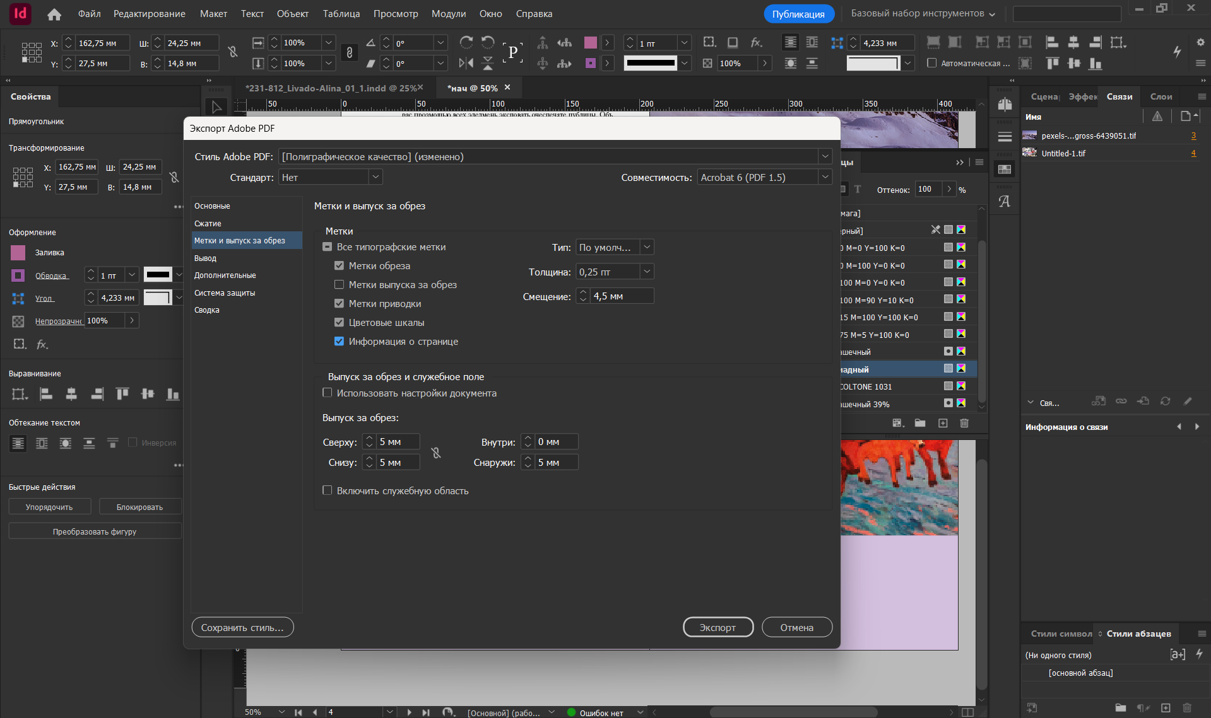Click the relink icon in Links panel
The height and width of the screenshot is (718, 1211).
point(1121,401)
